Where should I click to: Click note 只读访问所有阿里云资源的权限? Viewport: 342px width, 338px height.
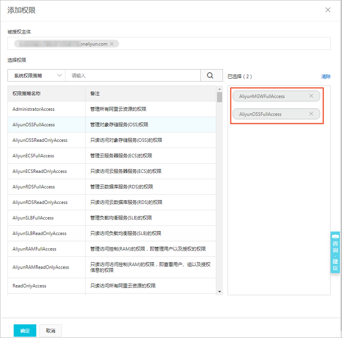pos(123,286)
